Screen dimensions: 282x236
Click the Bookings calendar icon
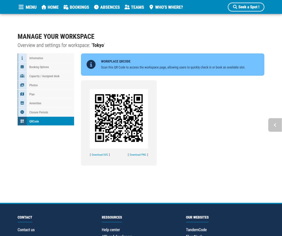pyautogui.click(x=66, y=7)
